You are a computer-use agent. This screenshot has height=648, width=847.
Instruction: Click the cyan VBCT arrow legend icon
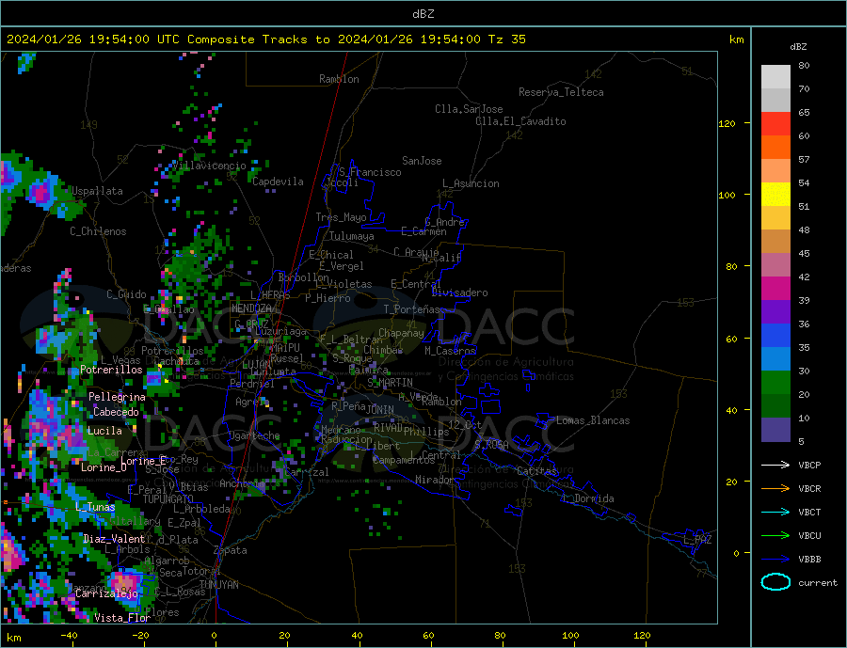pyautogui.click(x=775, y=512)
